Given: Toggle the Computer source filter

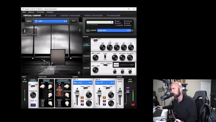Looking at the screenshot, I should click(125, 21).
